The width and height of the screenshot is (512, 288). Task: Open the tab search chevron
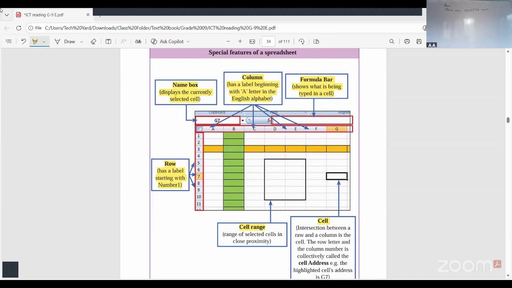pyautogui.click(x=6, y=15)
